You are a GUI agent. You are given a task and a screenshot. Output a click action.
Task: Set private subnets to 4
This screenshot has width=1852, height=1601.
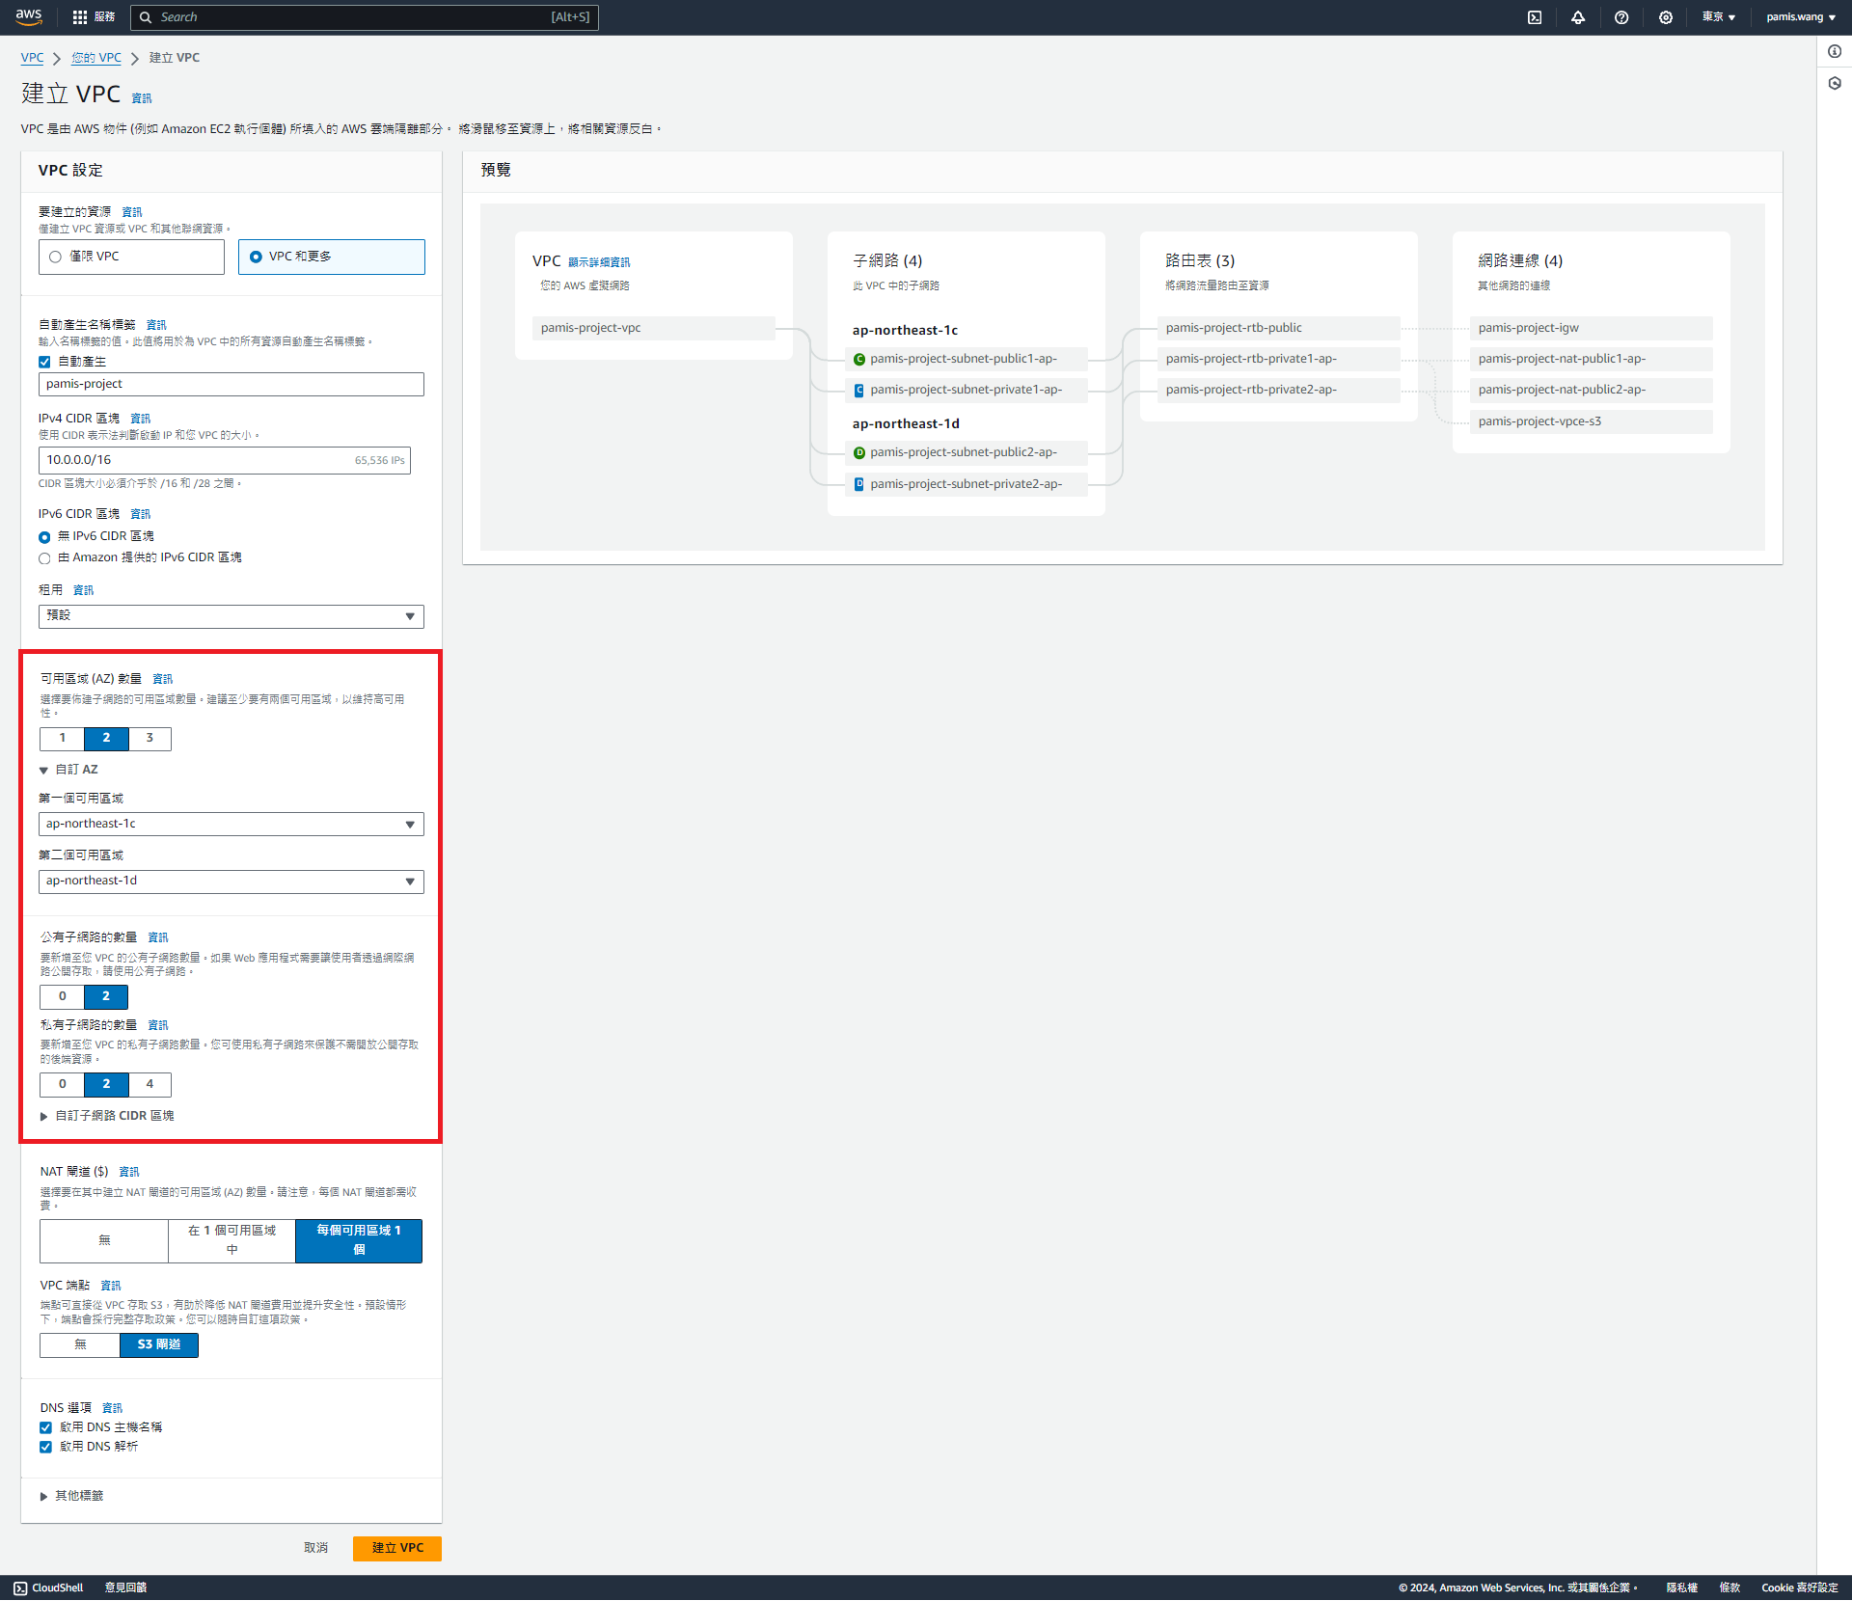pyautogui.click(x=150, y=1085)
